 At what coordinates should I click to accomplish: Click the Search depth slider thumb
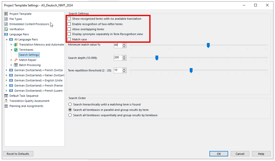[x=157, y=58]
